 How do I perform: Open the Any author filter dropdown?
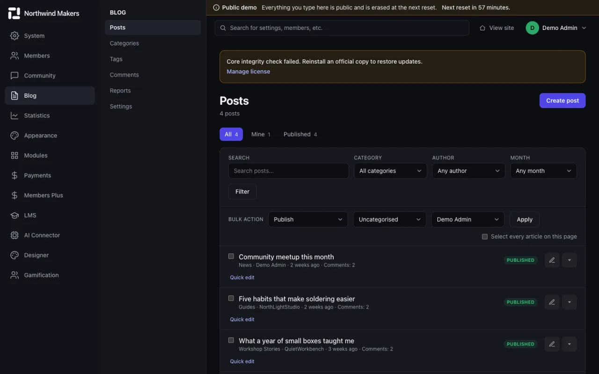tap(468, 171)
